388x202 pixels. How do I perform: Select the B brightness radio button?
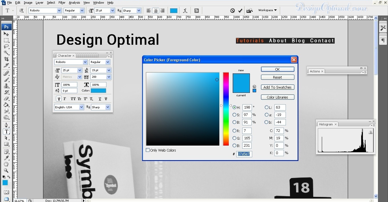(x=235, y=122)
